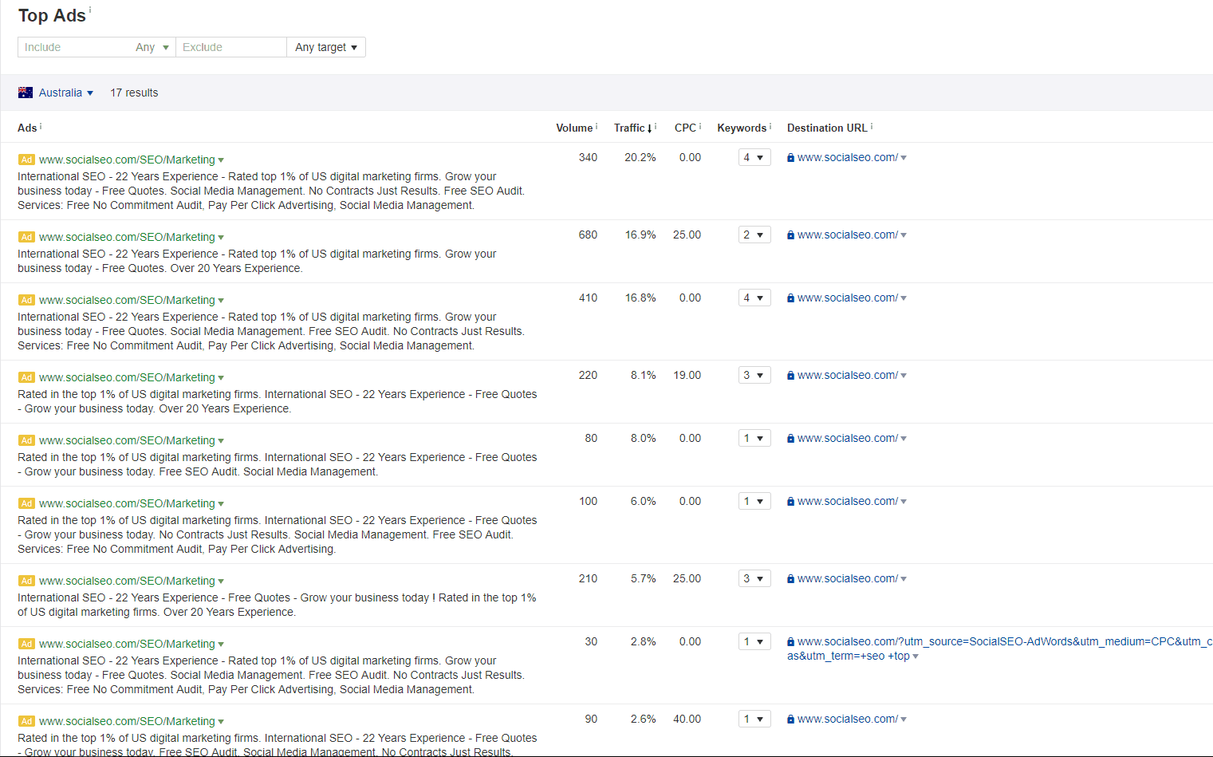Expand the Keywords dropdown showing 4 on first row
1213x757 pixels.
[754, 157]
